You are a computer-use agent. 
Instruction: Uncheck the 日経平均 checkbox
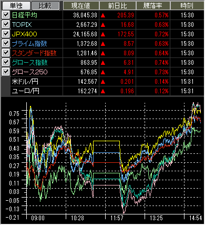(6, 15)
